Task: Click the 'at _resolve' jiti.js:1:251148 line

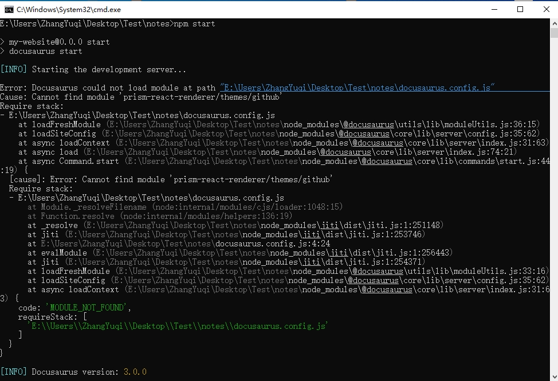Action: 235,225
